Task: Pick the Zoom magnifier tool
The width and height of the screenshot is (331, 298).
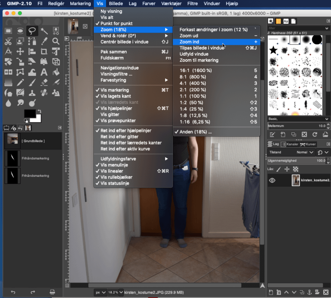Action: pos(56,41)
